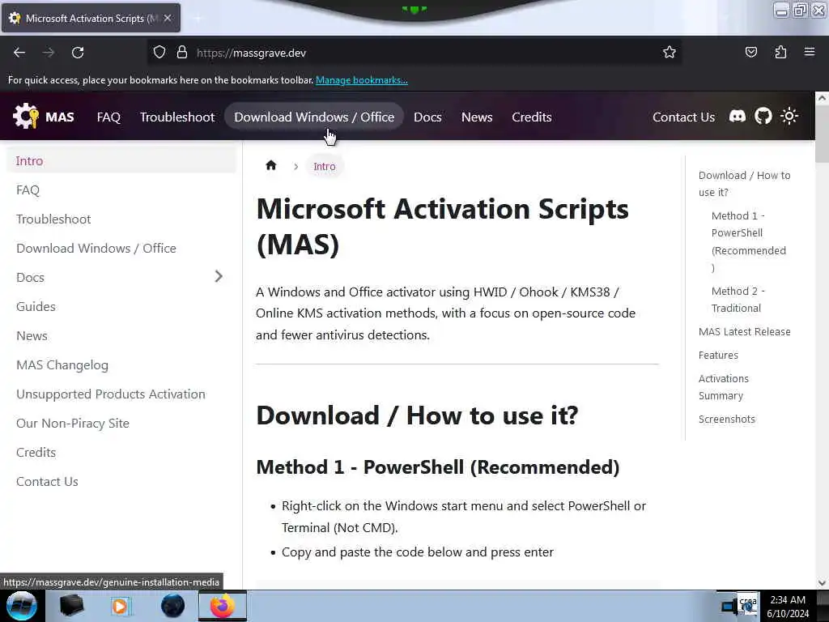Open the black folder taskbar icon
Image resolution: width=829 pixels, height=622 pixels.
[72, 606]
